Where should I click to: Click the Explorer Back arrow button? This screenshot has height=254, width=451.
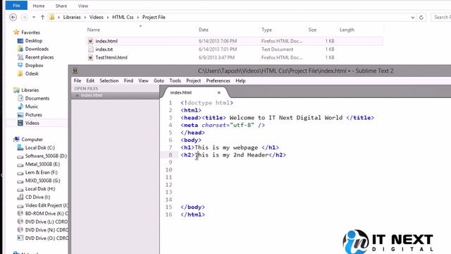click(13, 17)
